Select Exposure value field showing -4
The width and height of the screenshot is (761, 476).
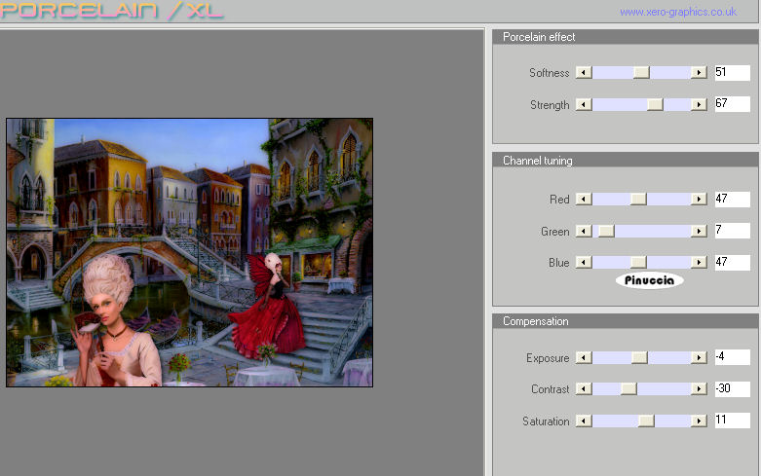coord(733,357)
